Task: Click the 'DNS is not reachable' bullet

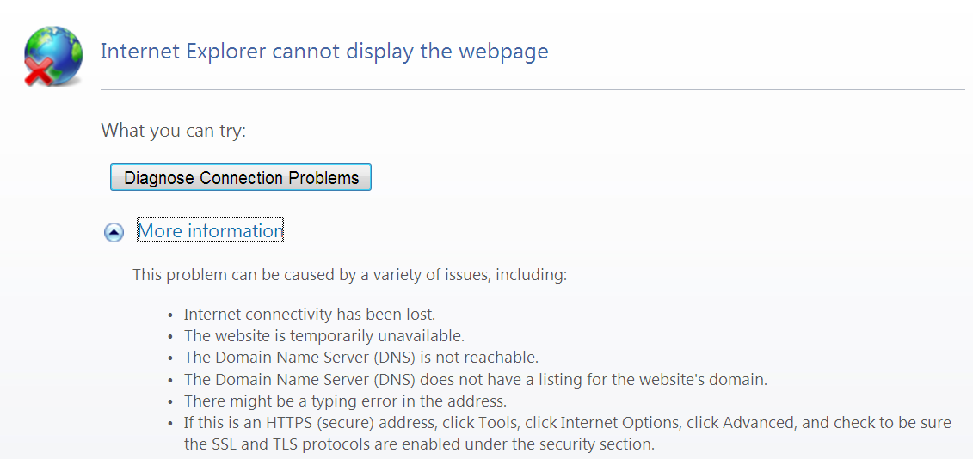Action: (361, 358)
